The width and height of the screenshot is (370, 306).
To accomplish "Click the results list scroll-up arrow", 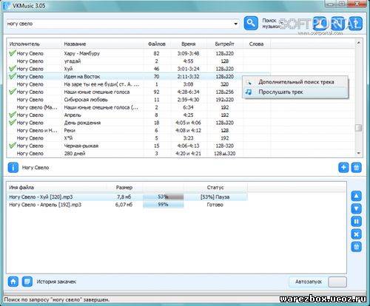I will pos(359,43).
